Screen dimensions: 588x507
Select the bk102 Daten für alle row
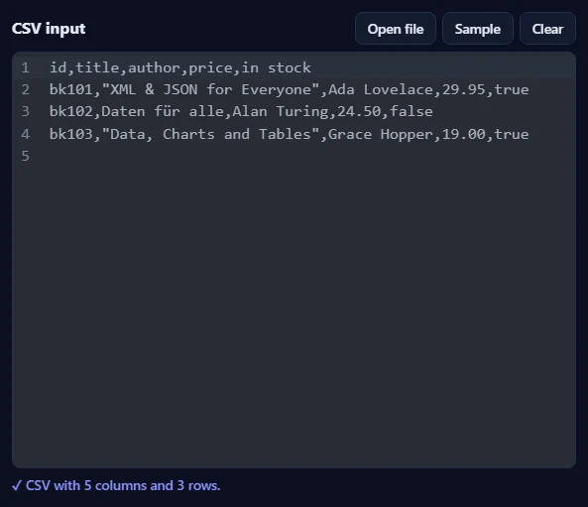(x=241, y=111)
